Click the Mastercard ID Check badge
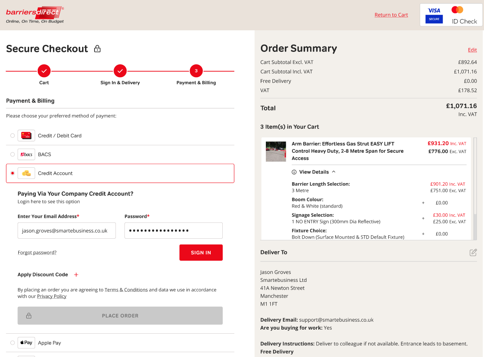Image resolution: width=484 pixels, height=357 pixels. (x=464, y=15)
